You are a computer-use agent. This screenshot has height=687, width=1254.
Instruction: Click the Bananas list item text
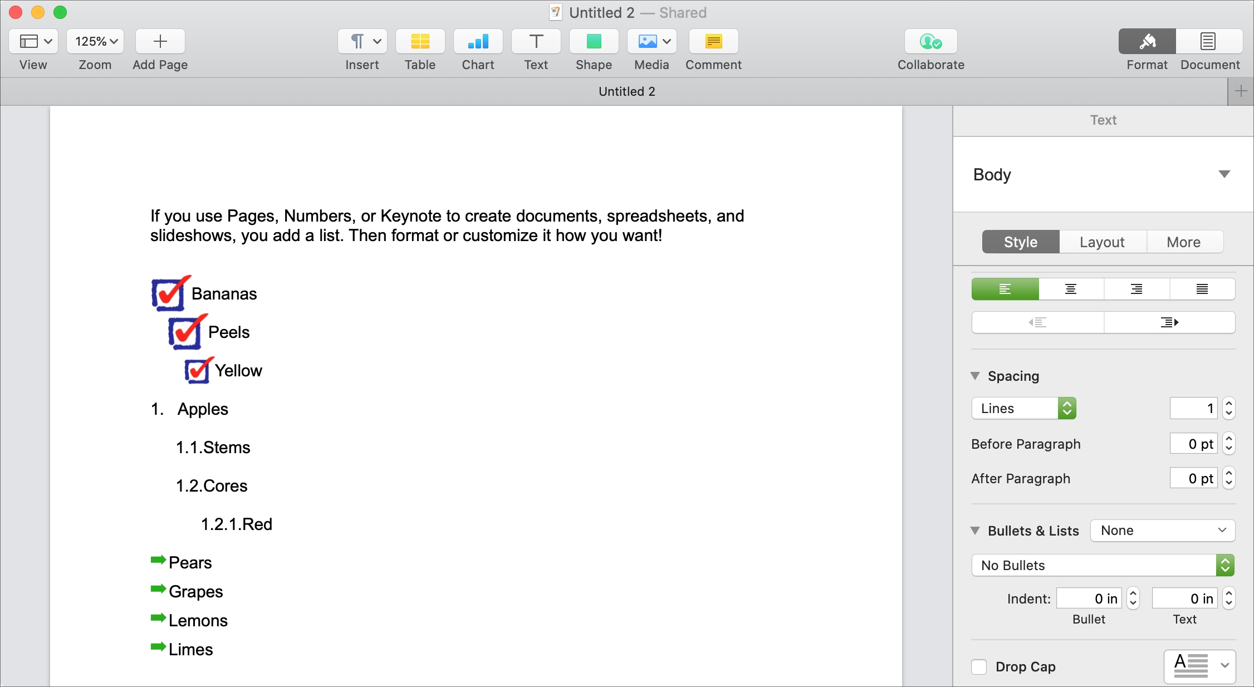click(x=224, y=294)
